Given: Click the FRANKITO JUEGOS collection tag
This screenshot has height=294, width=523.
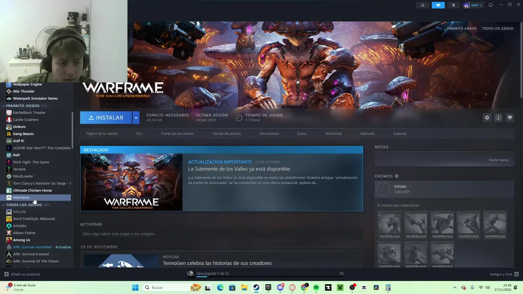Looking at the screenshot, I should click(x=462, y=29).
